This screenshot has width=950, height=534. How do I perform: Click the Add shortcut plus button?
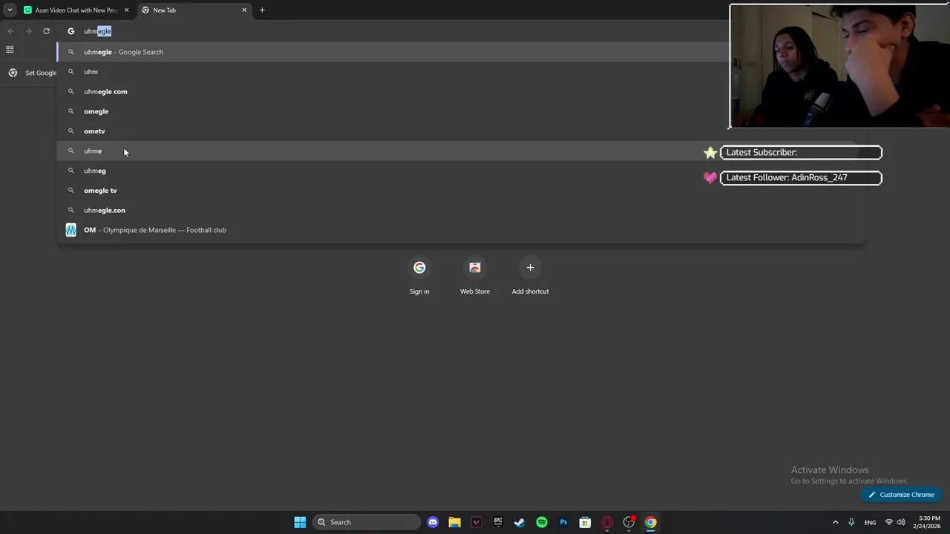click(530, 268)
